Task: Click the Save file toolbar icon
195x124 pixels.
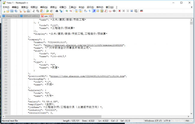Action: click(x=12, y=11)
